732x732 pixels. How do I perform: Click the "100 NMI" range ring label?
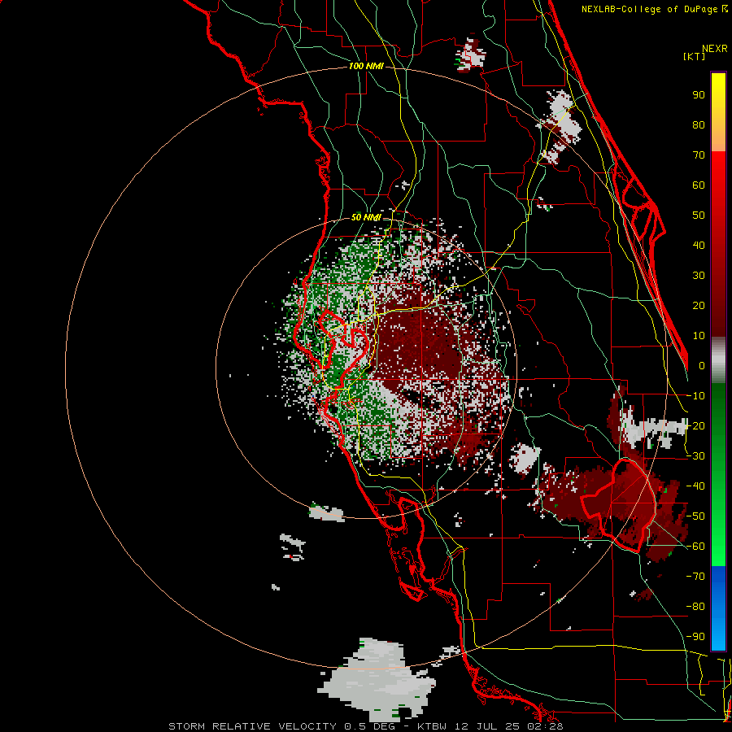(x=365, y=66)
